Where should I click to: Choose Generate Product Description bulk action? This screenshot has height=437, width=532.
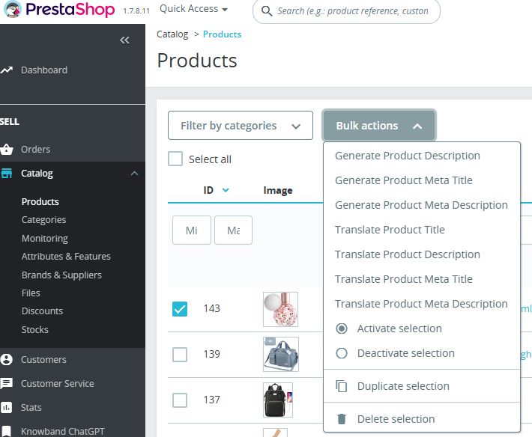tap(407, 156)
